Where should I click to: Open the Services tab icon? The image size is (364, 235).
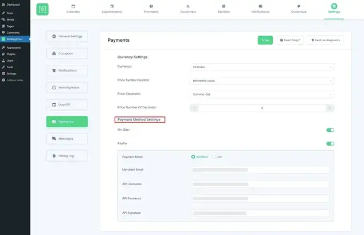pyautogui.click(x=224, y=6)
